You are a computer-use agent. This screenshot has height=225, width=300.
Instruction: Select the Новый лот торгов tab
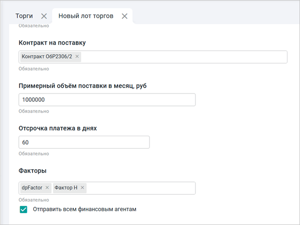point(86,16)
